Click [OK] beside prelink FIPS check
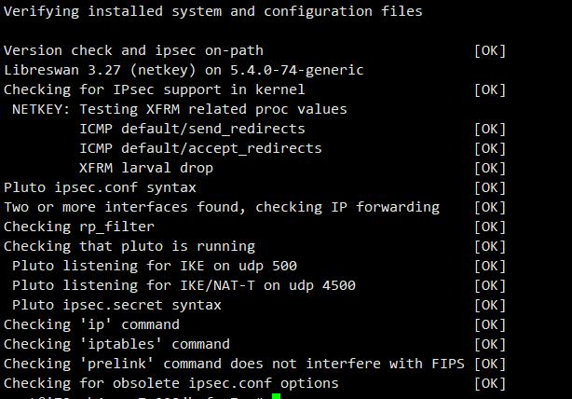 [x=490, y=364]
